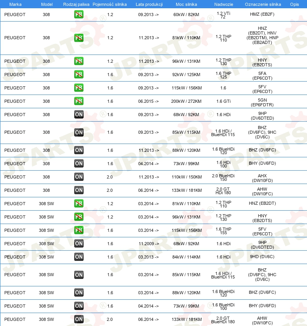Click the petrol icon in the 92kW / 125KM row
The image size is (307, 326).
click(x=79, y=75)
